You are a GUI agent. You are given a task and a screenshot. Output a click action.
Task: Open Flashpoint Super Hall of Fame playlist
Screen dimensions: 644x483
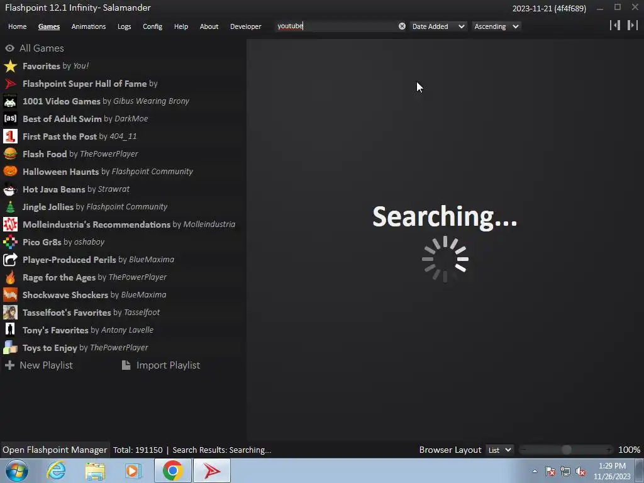coord(123,84)
